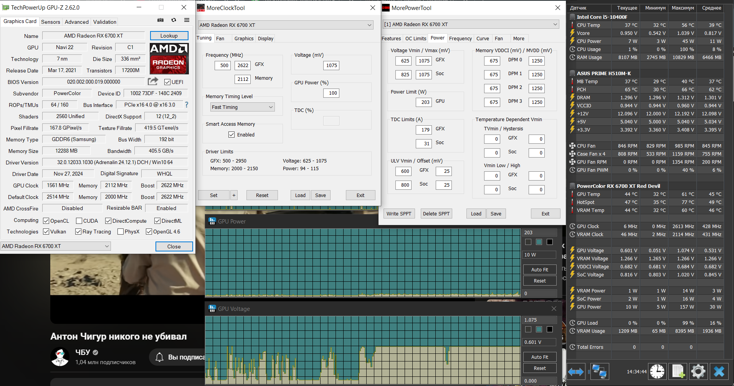Screen dimensions: 734x386
Task: Toggle the PhysX checkbox
Action: click(x=121, y=232)
